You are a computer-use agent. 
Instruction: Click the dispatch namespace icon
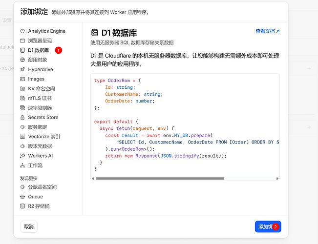click(x=22, y=187)
